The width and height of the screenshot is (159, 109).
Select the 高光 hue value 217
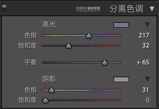pos(144,35)
